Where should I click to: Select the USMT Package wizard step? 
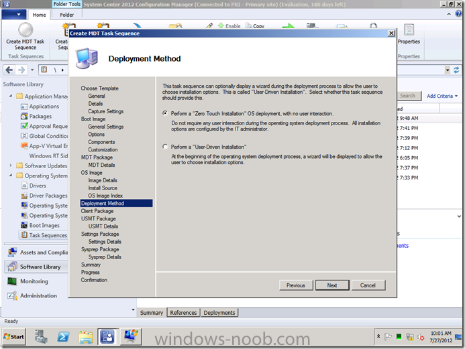pos(99,219)
